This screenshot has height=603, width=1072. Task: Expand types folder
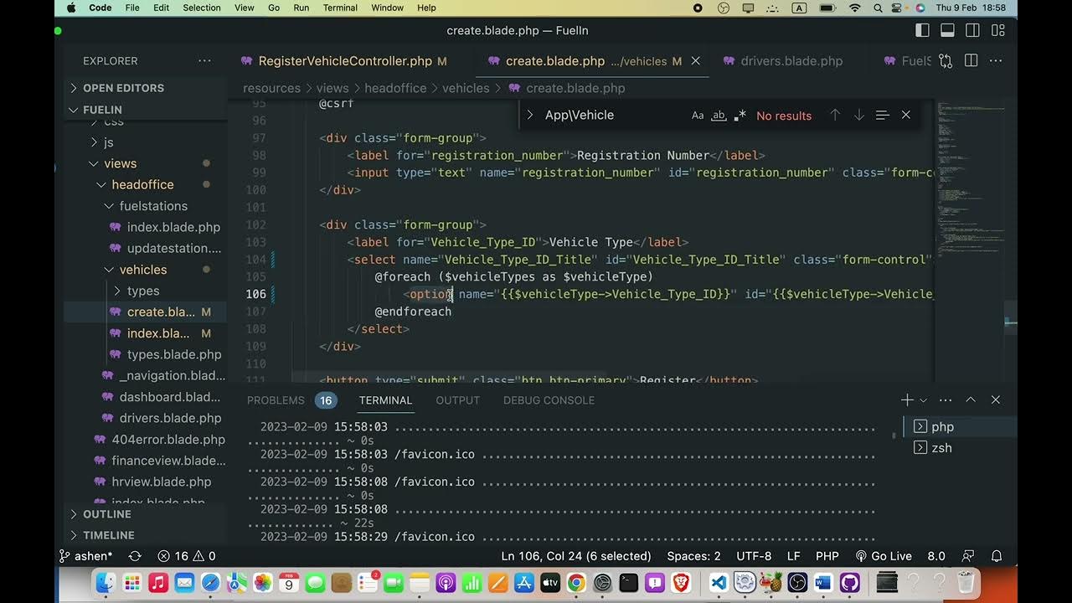tap(143, 291)
